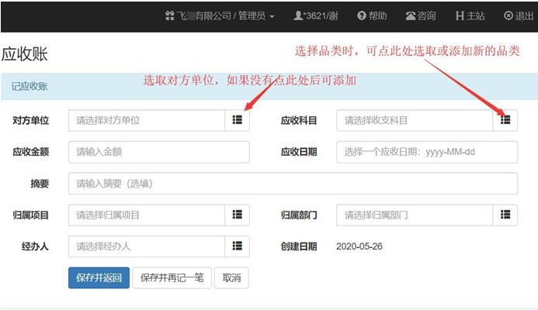This screenshot has width=538, height=310.
Task: Click the 保存并返回 button
Action: (99, 278)
